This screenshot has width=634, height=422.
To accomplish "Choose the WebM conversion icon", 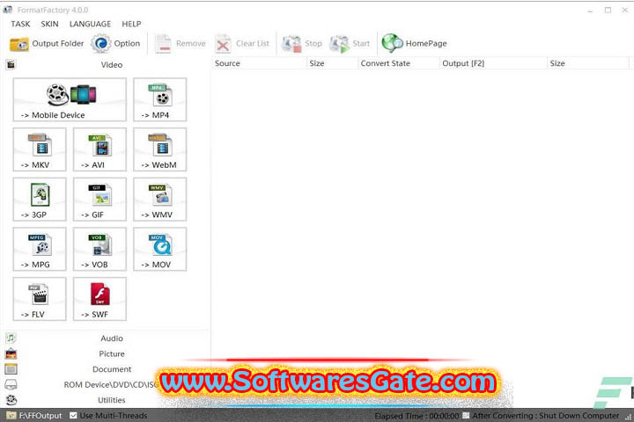I will pyautogui.click(x=159, y=149).
